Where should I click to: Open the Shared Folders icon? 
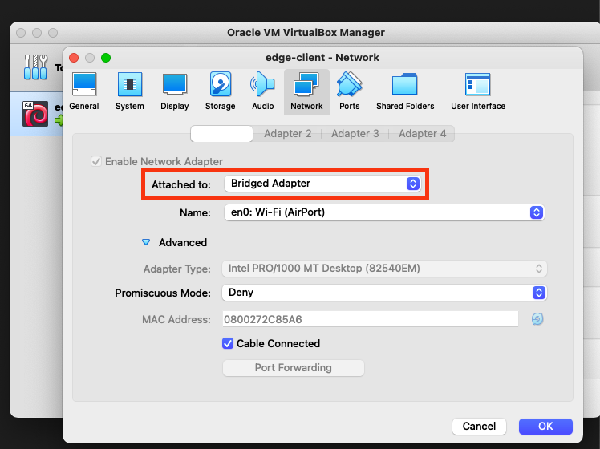(404, 91)
